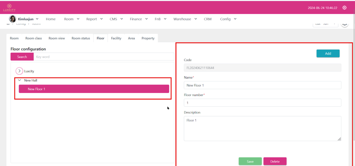This screenshot has height=166, width=355.
Task: Click the Kimluxjun user avatar
Action: (x=12, y=19)
